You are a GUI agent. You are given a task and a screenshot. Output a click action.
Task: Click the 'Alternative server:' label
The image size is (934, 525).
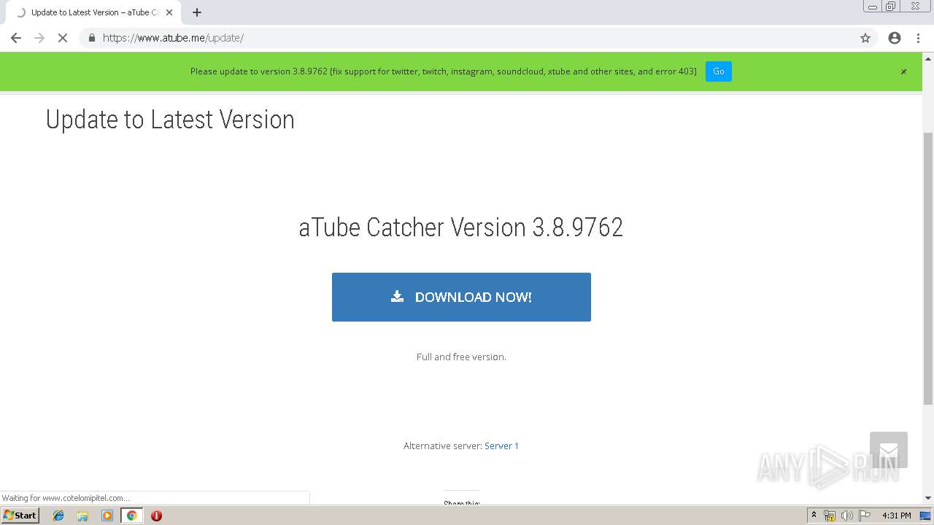[x=442, y=446]
